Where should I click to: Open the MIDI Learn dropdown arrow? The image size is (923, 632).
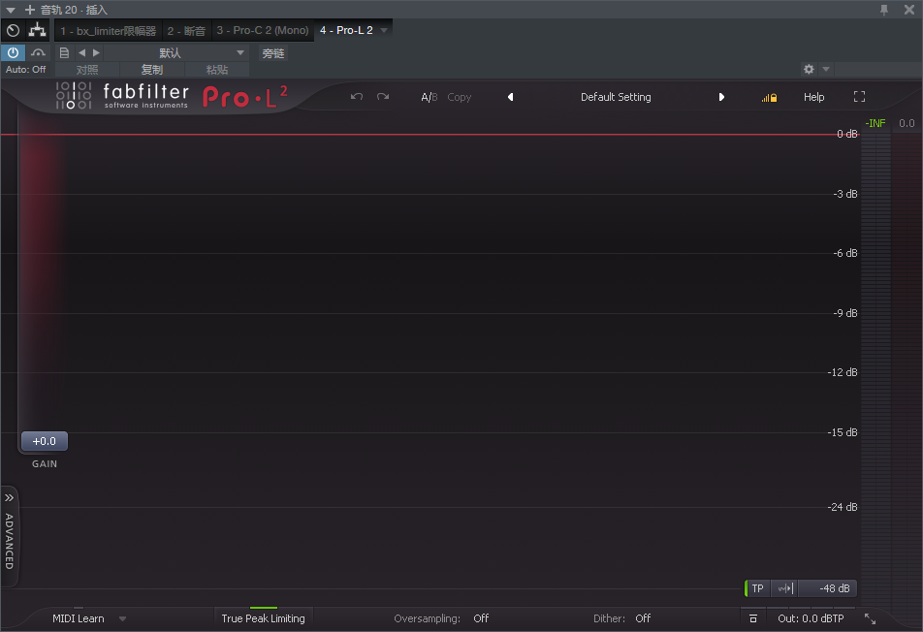pyautogui.click(x=122, y=619)
